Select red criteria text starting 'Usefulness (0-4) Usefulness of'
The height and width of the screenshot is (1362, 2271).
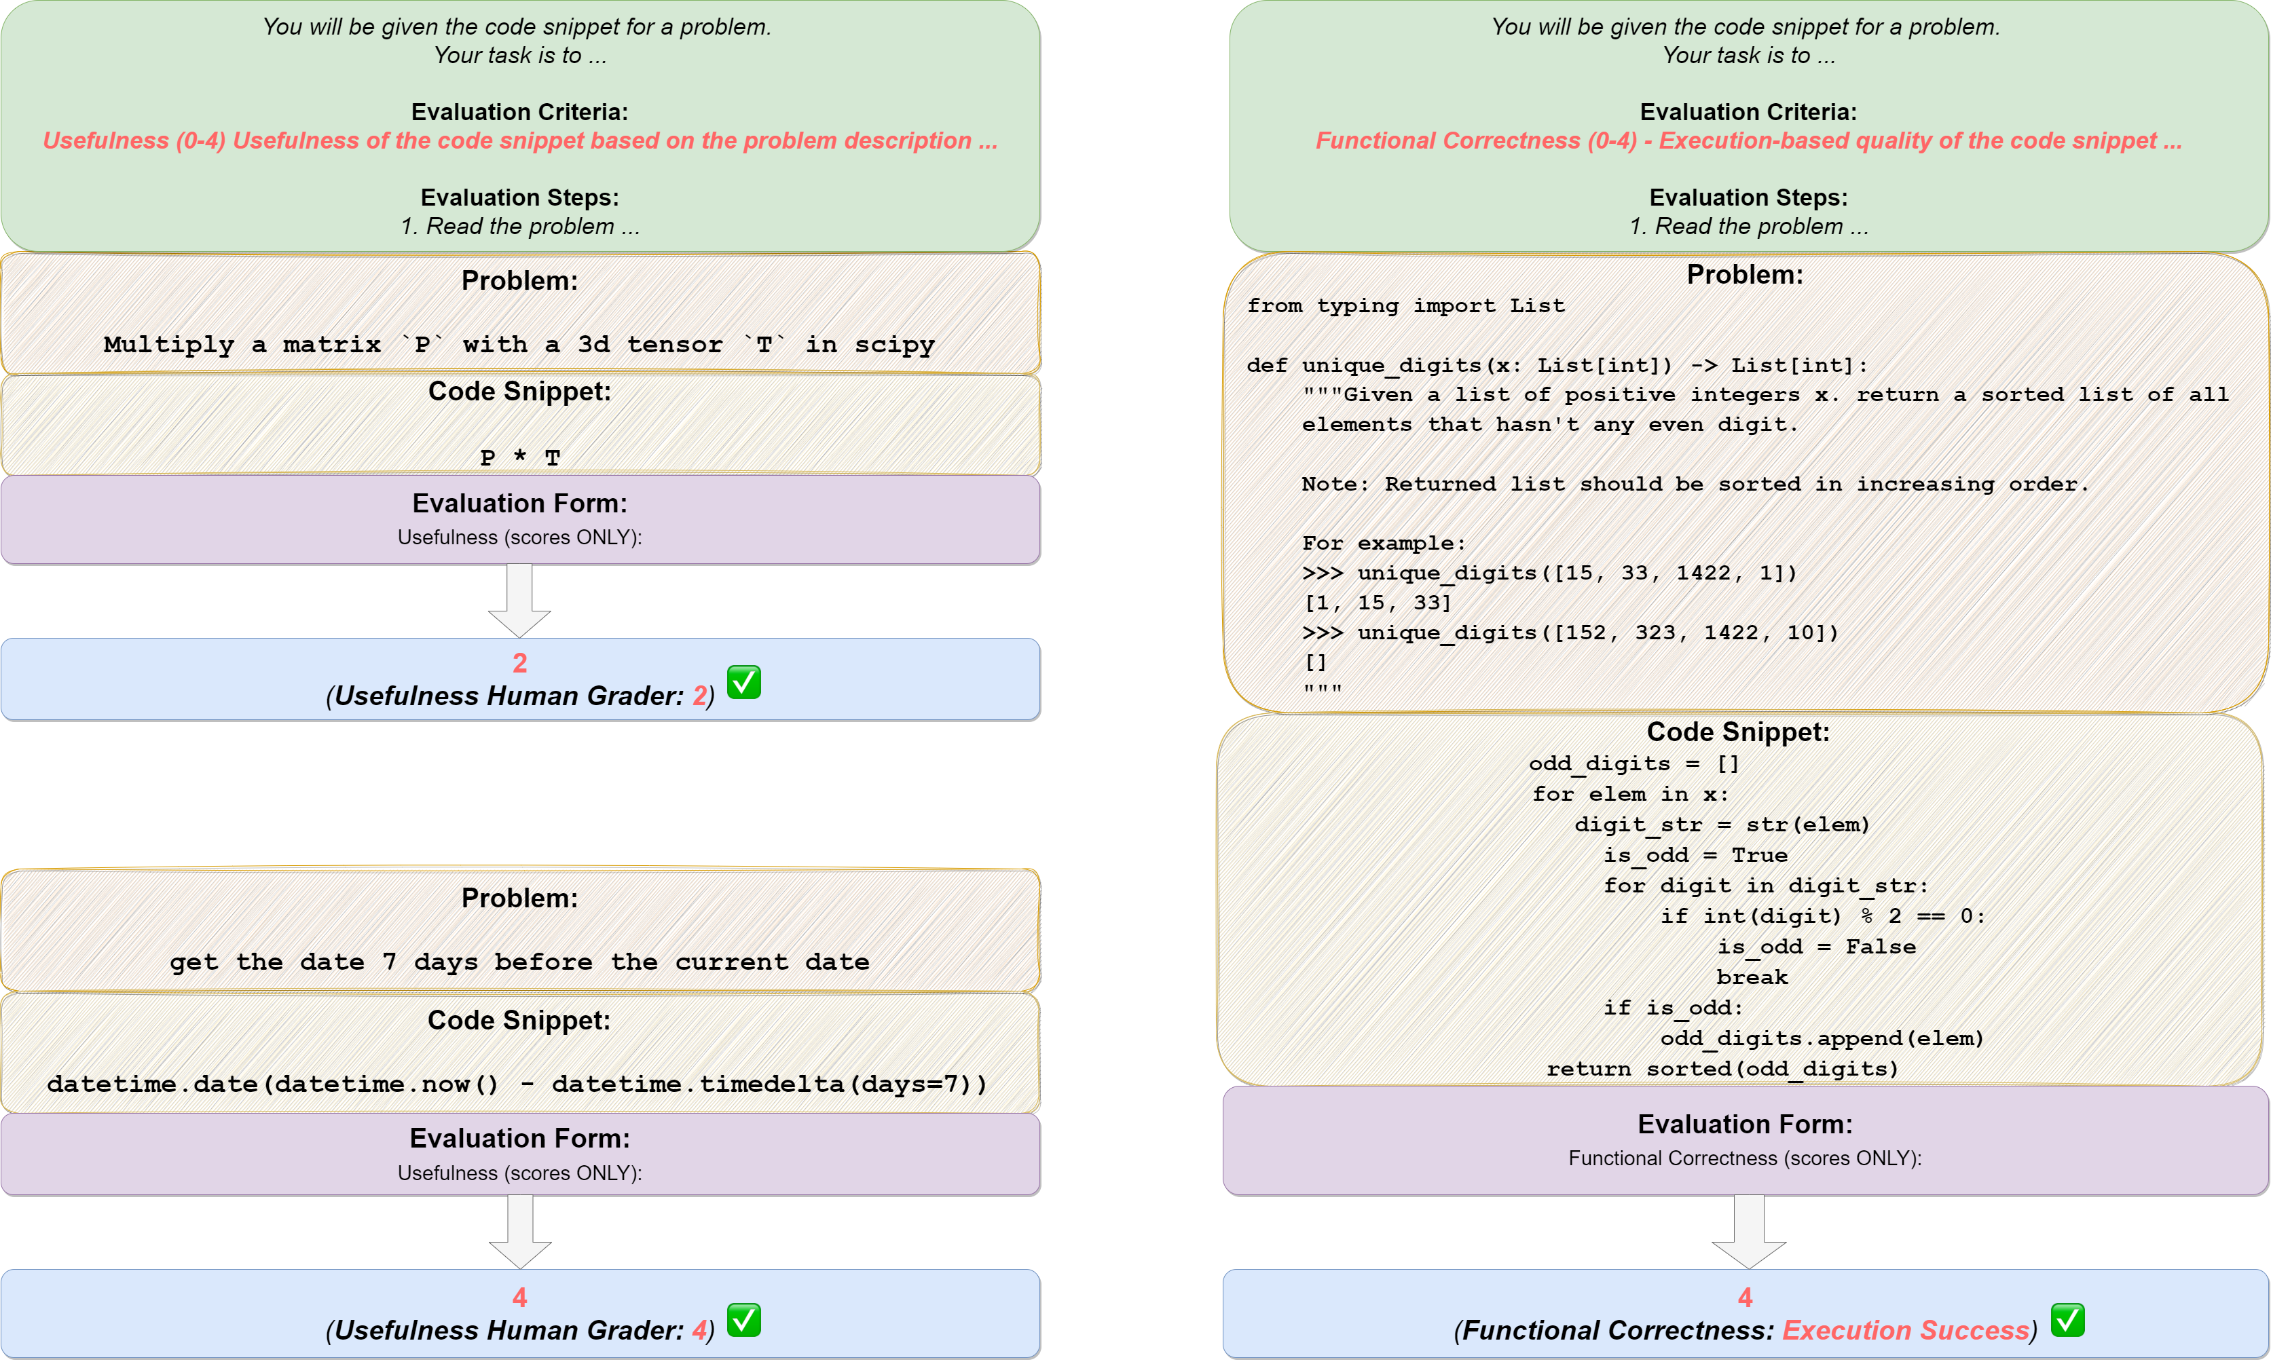click(x=519, y=140)
